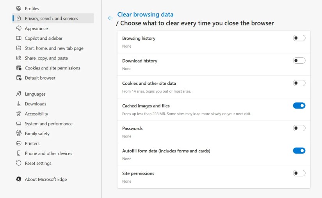The height and width of the screenshot is (198, 322).
Task: Enable the Browsing history toggle
Action: pyautogui.click(x=299, y=38)
